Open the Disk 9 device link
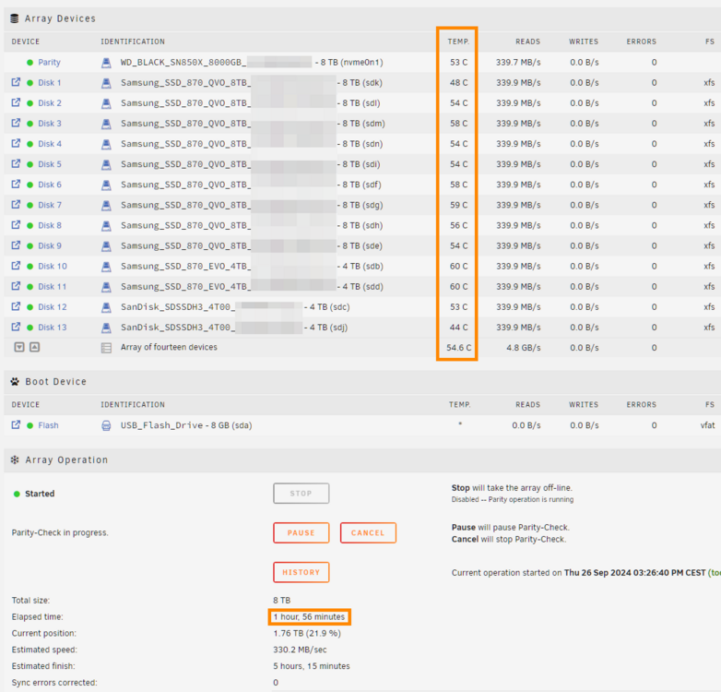This screenshot has height=692, width=721. [x=50, y=245]
